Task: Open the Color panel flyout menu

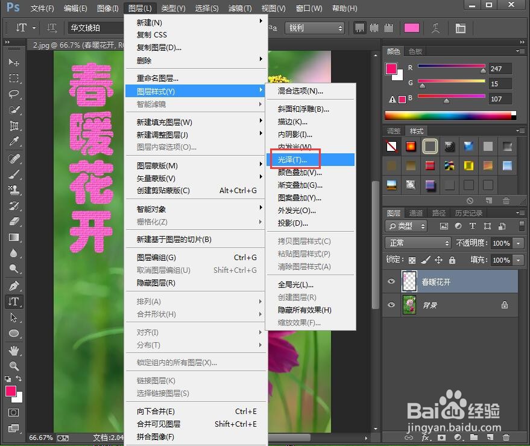Action: click(520, 51)
